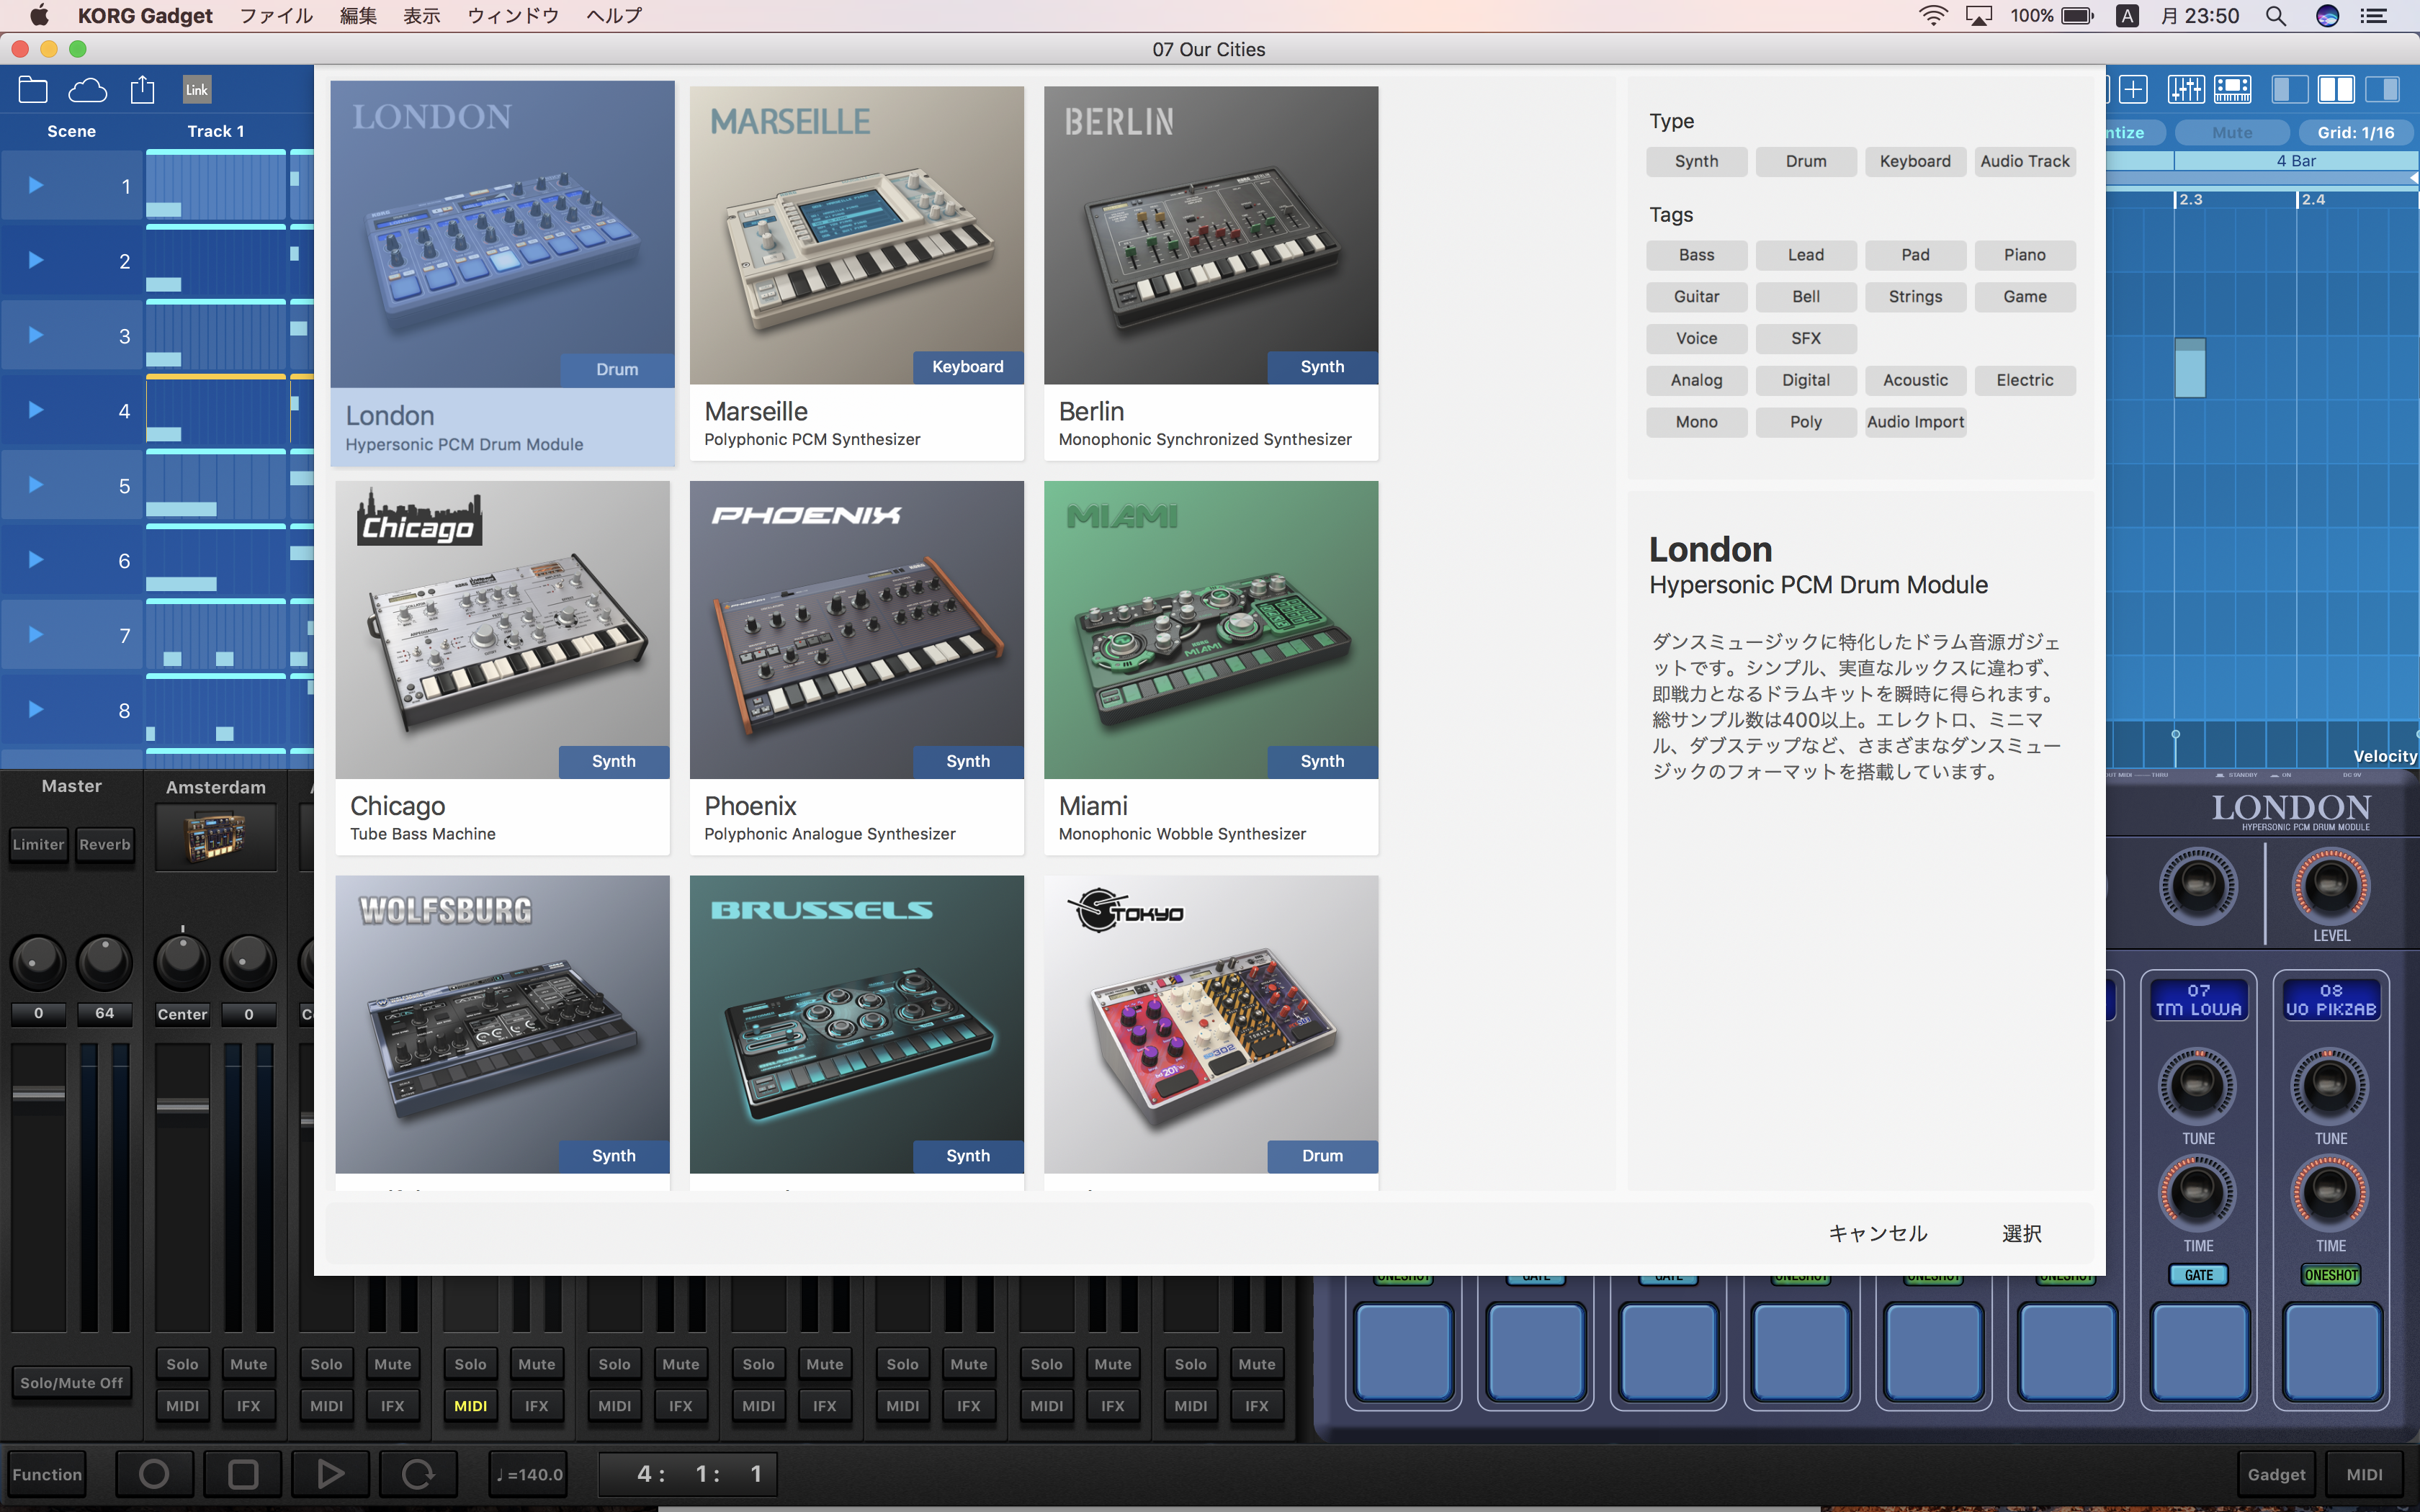The width and height of the screenshot is (2420, 1512).
Task: Toggle the Analog tag
Action: 1697,380
